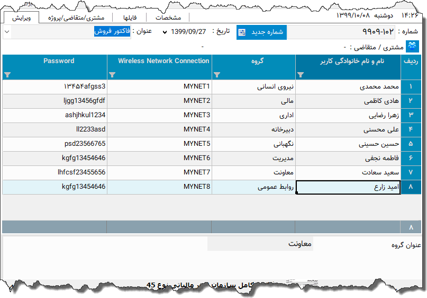The image size is (427, 298).
Task: Click password cell lhfcsf23455656
Action: coord(54,173)
